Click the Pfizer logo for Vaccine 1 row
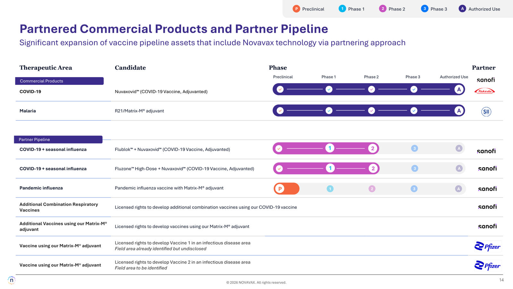Viewport: 513px width, 289px height. tap(488, 246)
